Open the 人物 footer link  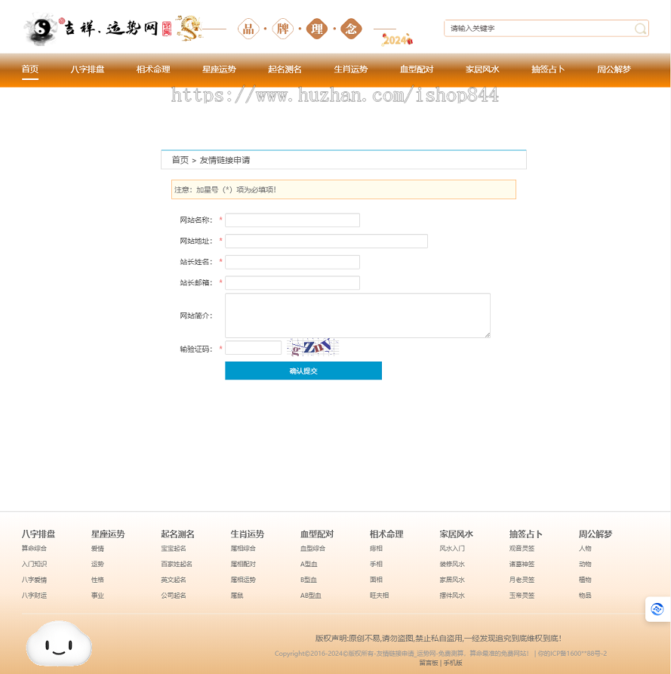click(585, 549)
